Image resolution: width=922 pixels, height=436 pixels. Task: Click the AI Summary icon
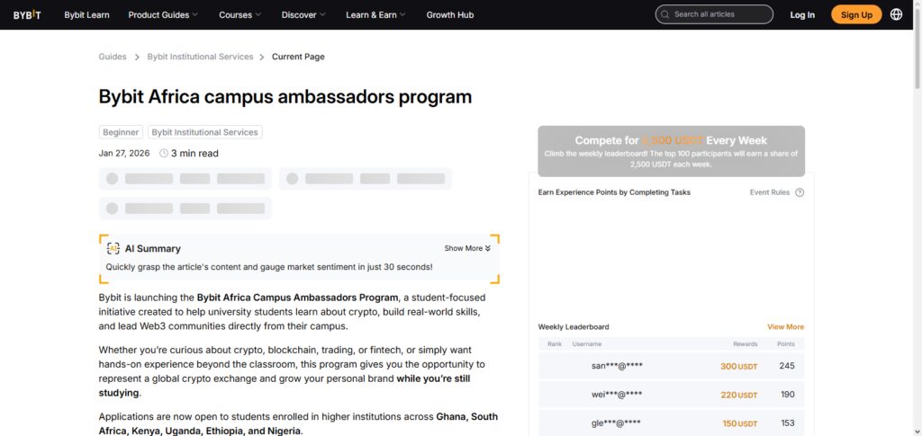point(113,248)
